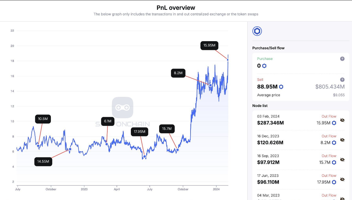The height and width of the screenshot is (200, 352).
Task: Hide the 16 Sep, 2023 node
Action: click(342, 159)
